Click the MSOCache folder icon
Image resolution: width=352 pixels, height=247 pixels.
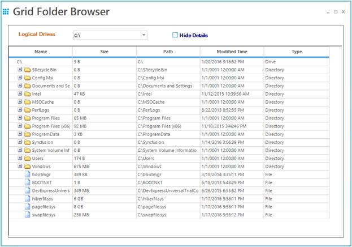click(27, 102)
